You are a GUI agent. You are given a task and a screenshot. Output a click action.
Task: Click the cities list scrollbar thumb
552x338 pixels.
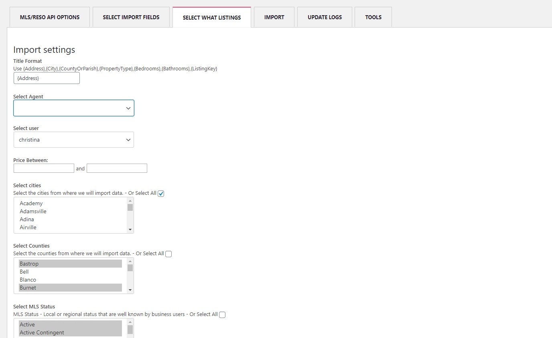(x=130, y=207)
